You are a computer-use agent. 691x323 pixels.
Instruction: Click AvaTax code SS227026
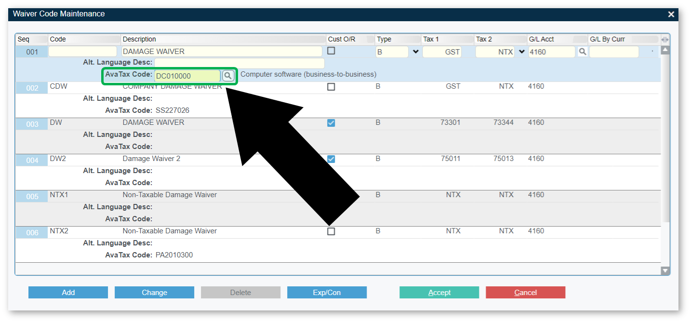tap(173, 110)
